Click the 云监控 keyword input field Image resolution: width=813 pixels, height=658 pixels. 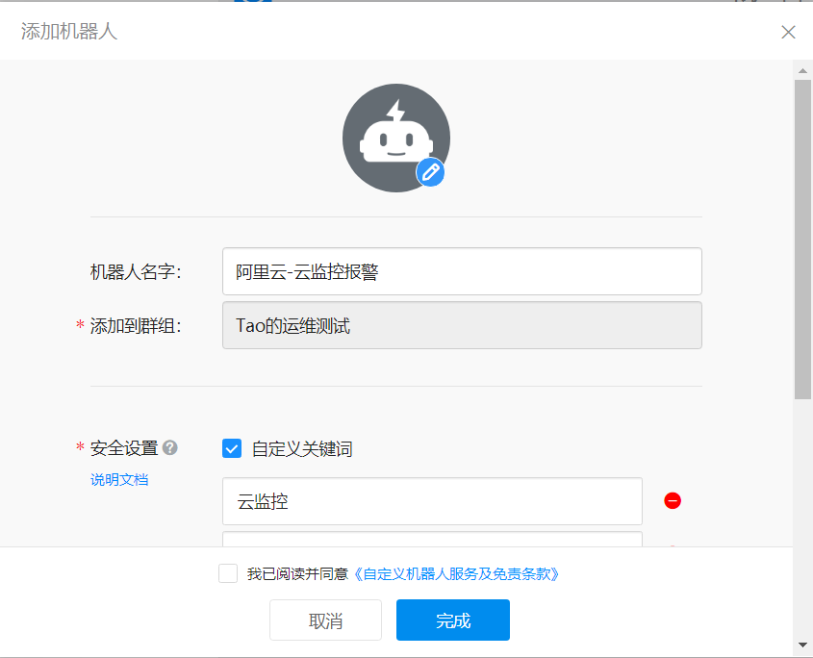(432, 501)
